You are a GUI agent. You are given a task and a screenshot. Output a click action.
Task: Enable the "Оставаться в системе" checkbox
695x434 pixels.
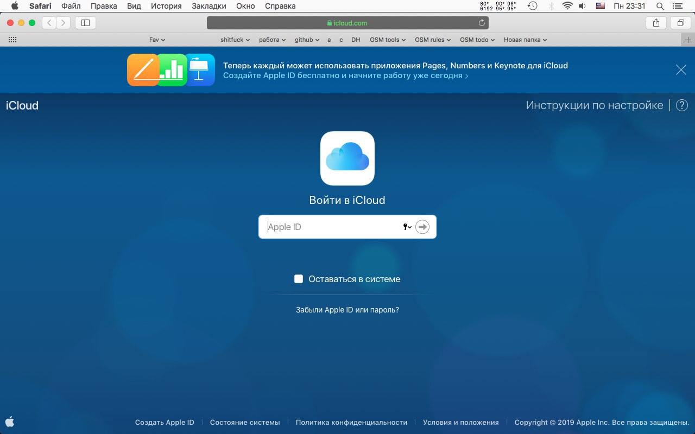tap(299, 279)
